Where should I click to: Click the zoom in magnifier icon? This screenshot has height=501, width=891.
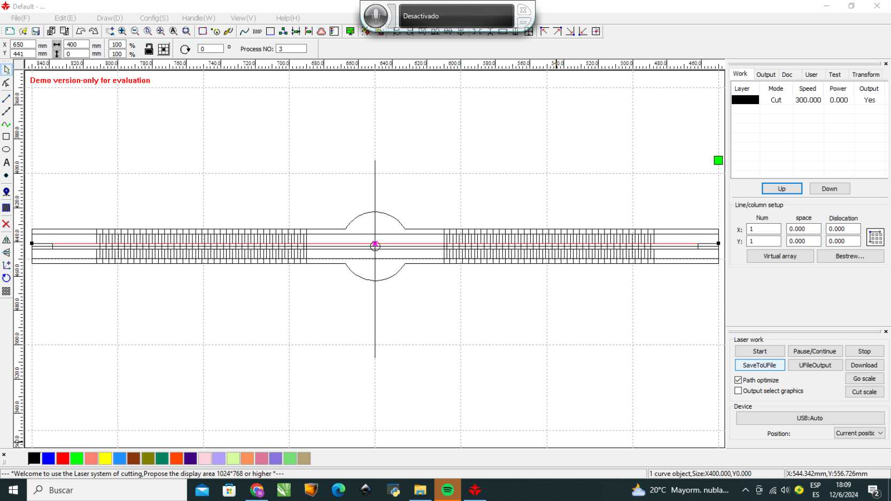coord(122,32)
